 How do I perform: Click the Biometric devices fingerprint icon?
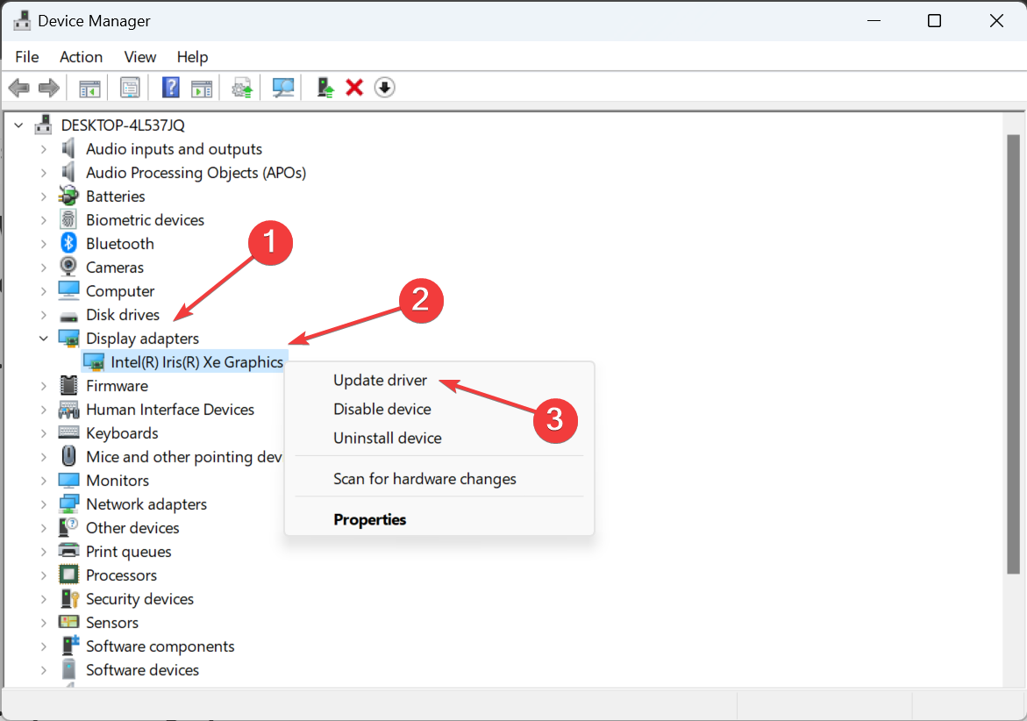coord(68,219)
